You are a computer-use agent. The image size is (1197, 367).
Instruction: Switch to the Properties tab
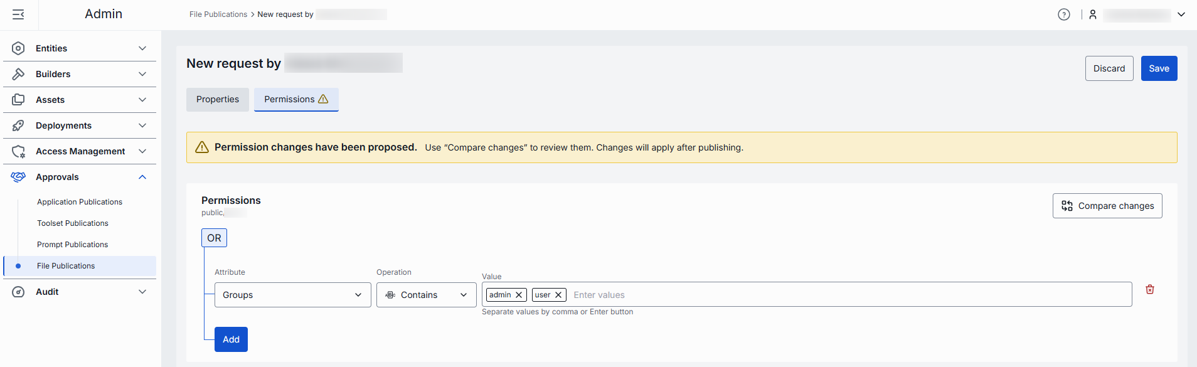pos(217,99)
